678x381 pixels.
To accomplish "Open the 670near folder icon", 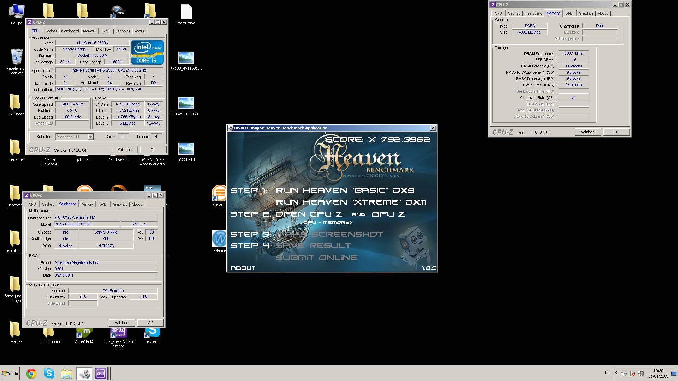I will point(16,104).
